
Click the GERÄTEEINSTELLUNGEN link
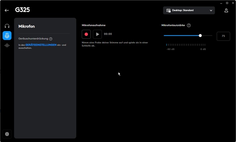click(41, 45)
